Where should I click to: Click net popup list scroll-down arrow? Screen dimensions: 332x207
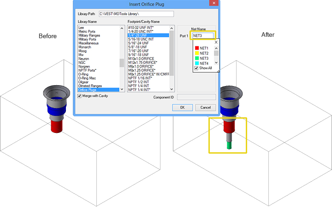point(216,63)
